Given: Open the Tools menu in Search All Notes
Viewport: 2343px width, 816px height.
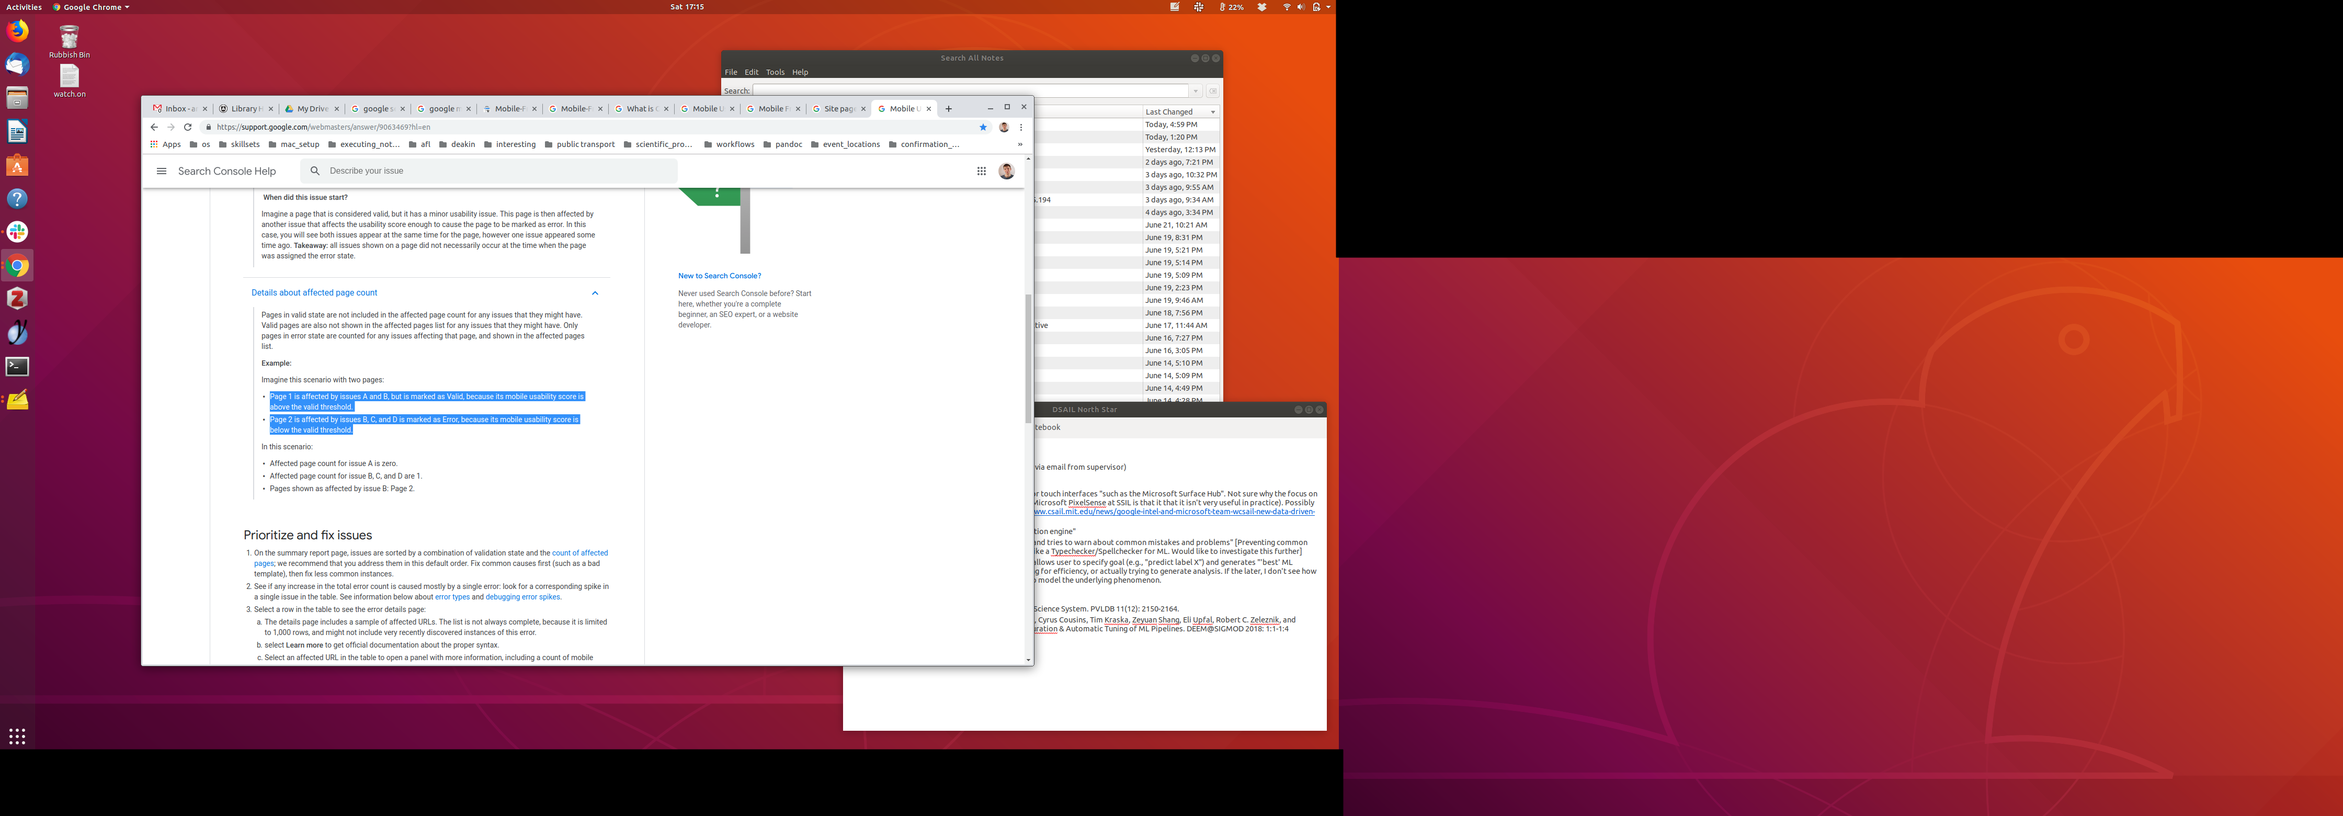Looking at the screenshot, I should click(x=775, y=72).
